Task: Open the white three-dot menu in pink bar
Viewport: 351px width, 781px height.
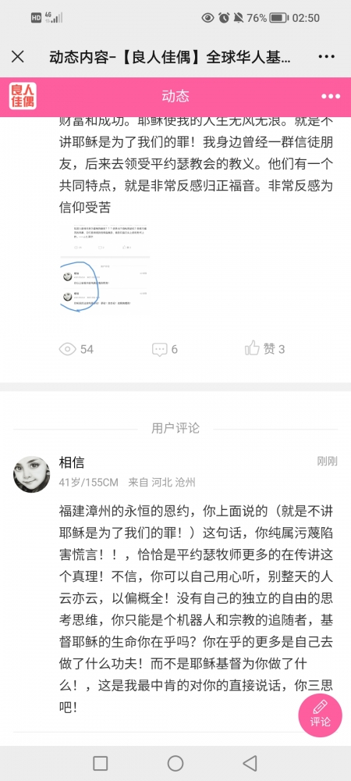Action: [x=330, y=97]
